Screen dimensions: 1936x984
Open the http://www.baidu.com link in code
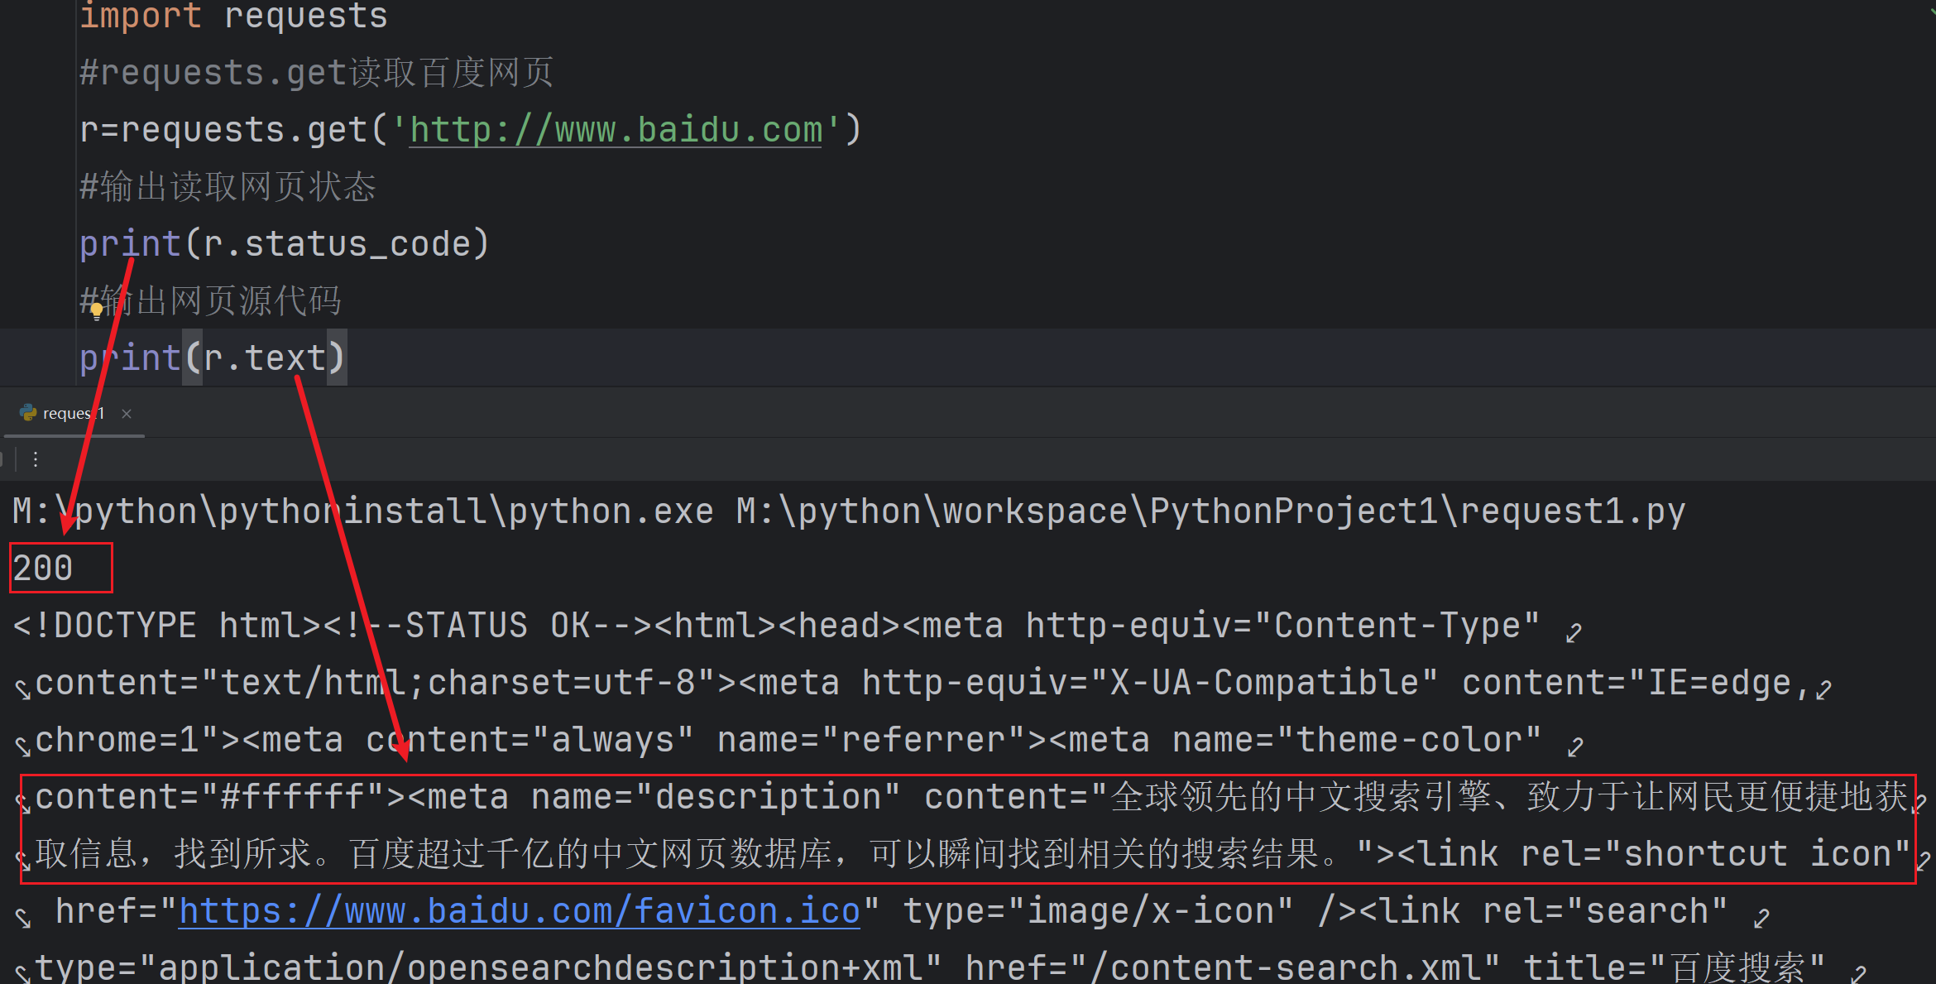616,130
